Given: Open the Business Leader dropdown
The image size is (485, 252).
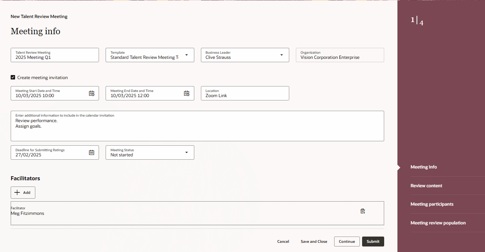Looking at the screenshot, I should 282,55.
